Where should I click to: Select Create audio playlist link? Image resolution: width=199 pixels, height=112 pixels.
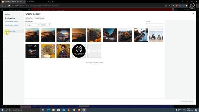[12, 21]
